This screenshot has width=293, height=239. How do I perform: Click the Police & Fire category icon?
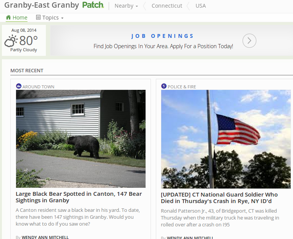(x=164, y=86)
